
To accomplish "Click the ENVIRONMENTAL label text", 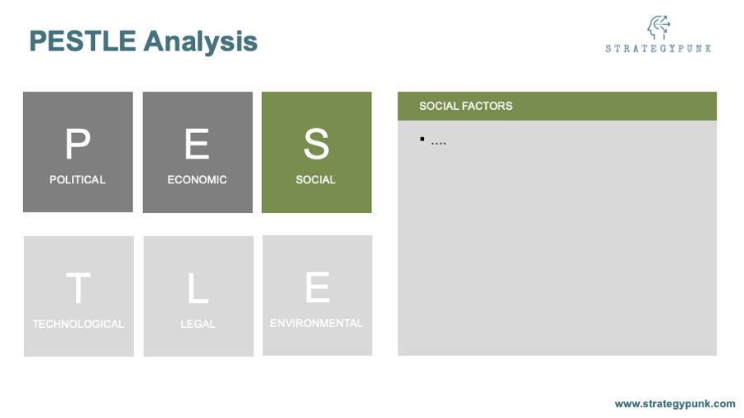I will [317, 323].
